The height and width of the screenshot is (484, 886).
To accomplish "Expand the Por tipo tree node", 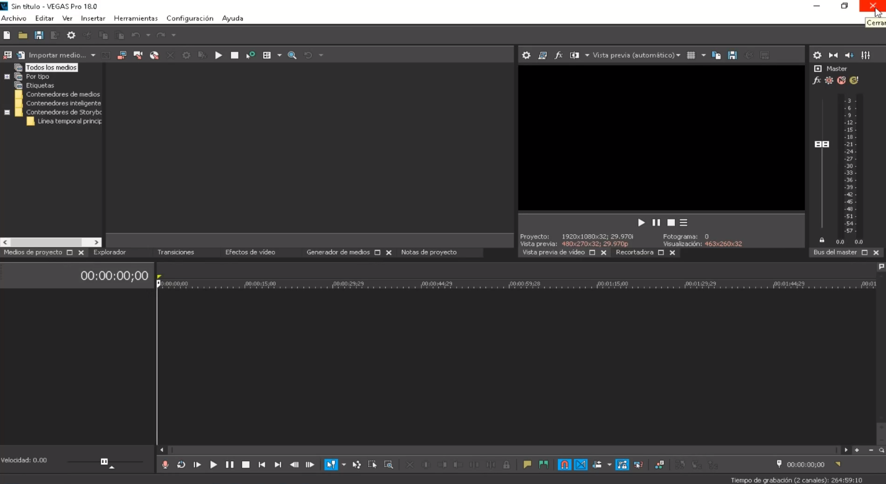I will (x=7, y=76).
